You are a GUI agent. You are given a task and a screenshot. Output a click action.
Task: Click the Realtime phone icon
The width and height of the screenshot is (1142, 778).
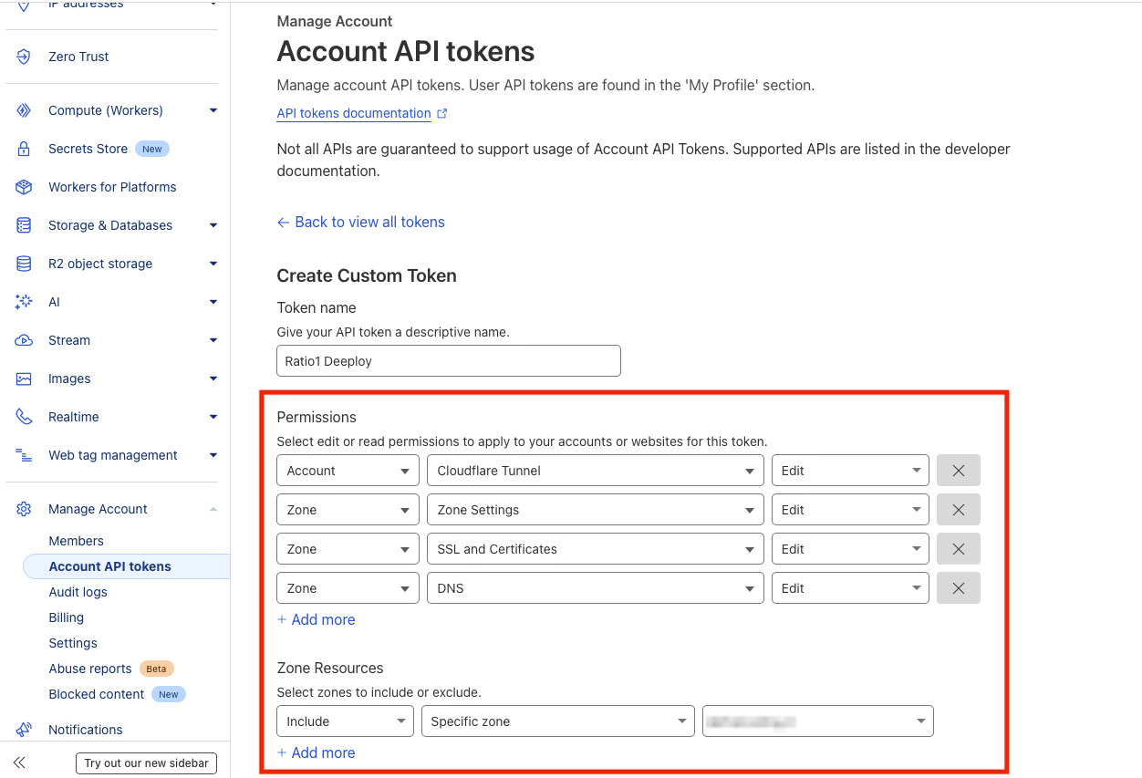click(25, 417)
